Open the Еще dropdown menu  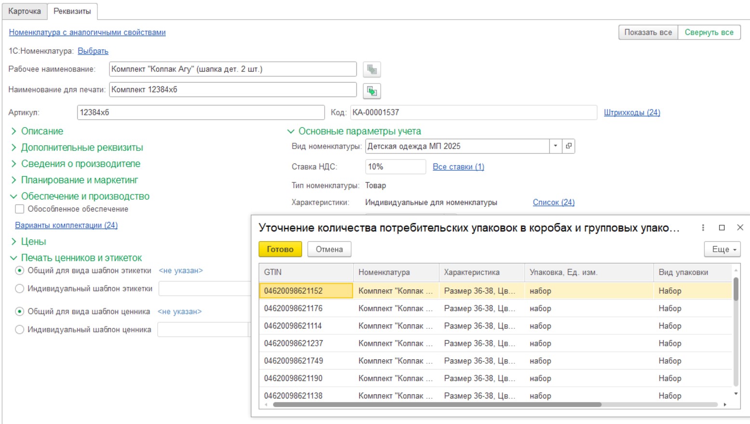722,249
